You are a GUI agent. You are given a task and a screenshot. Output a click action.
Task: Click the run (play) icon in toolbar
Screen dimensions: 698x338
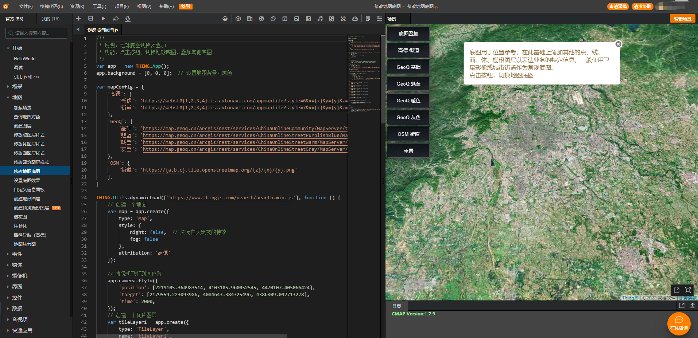pos(103,19)
